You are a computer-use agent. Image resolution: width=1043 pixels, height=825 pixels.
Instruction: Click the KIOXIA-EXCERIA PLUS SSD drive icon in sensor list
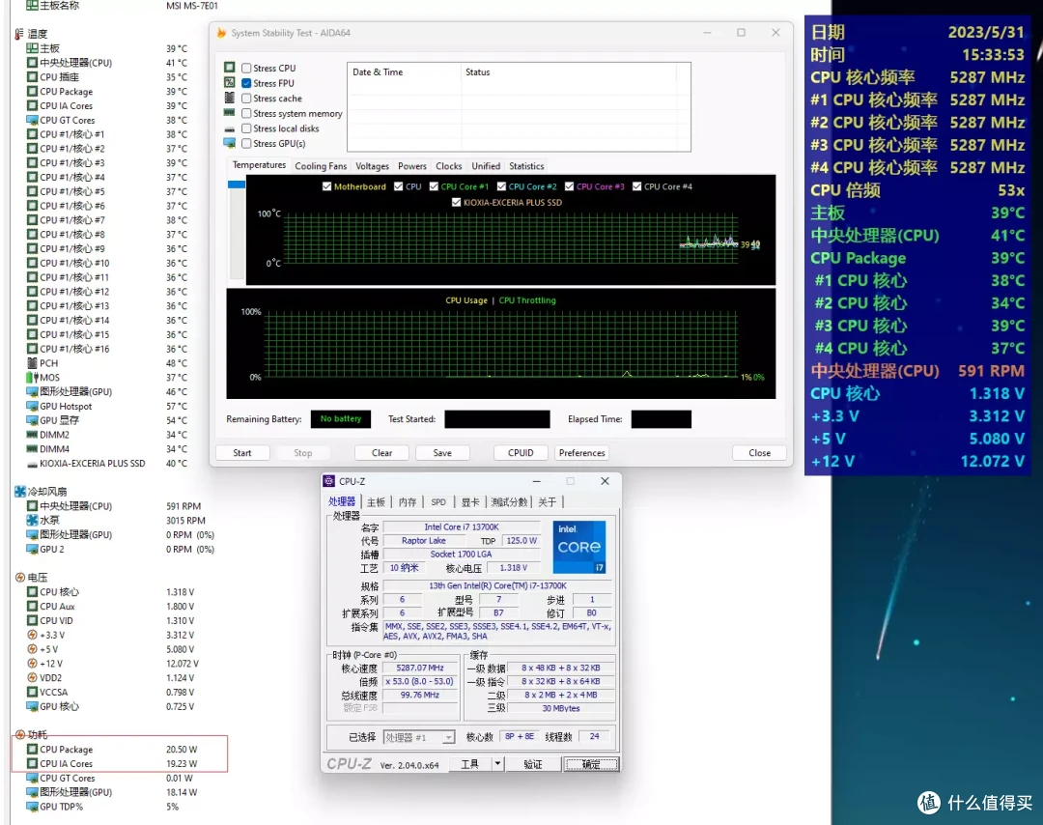pos(32,464)
